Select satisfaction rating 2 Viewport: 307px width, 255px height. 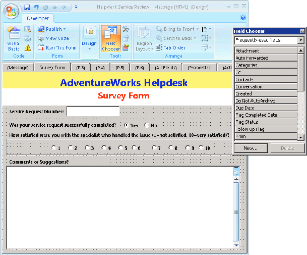pyautogui.click(x=70, y=148)
